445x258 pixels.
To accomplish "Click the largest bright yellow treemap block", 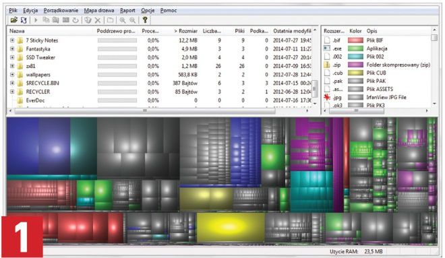I will click(x=231, y=228).
